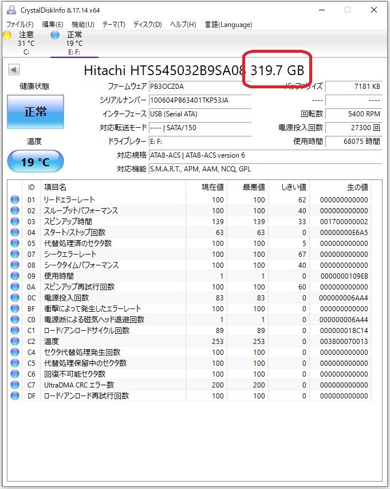Image resolution: width=390 pixels, height=489 pixels.
Task: Open the 編集(E) menu
Action: click(x=52, y=24)
